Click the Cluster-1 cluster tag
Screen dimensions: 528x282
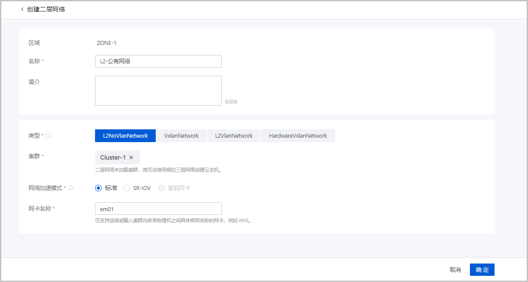pos(114,157)
